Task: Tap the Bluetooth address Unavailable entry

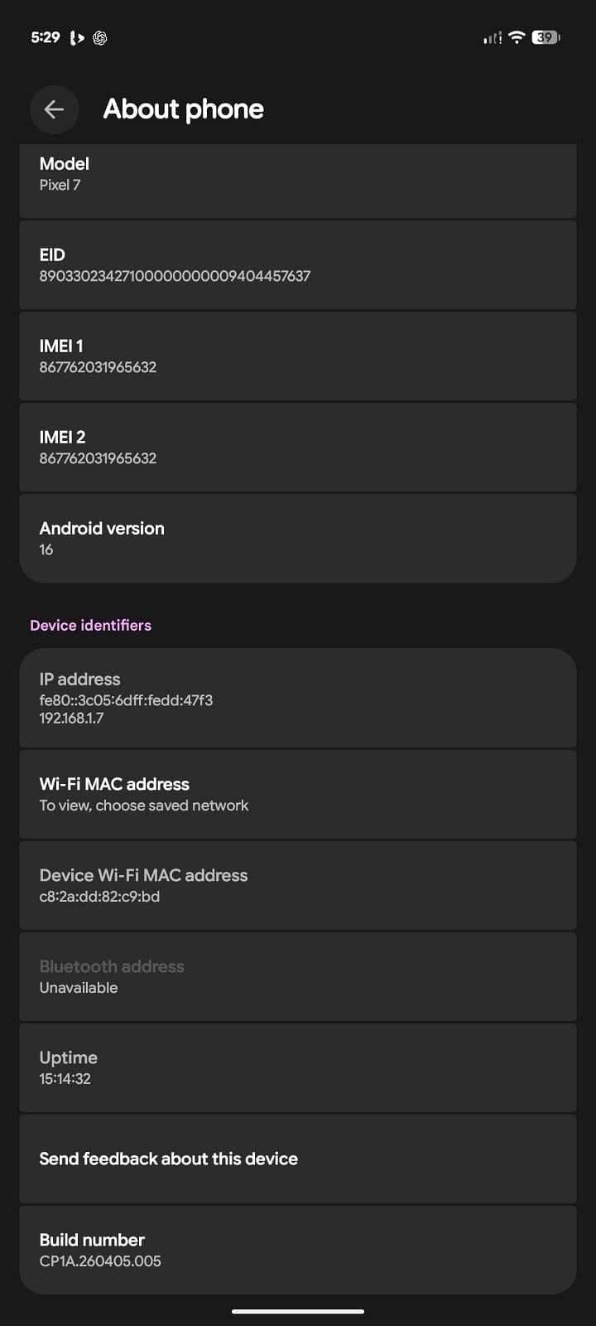Action: coord(298,977)
